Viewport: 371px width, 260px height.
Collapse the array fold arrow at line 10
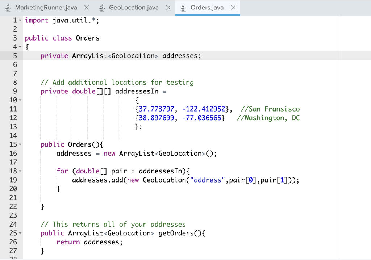20,100
